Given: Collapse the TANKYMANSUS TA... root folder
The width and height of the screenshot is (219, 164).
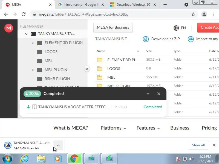Looking at the screenshot, I should [26, 34].
